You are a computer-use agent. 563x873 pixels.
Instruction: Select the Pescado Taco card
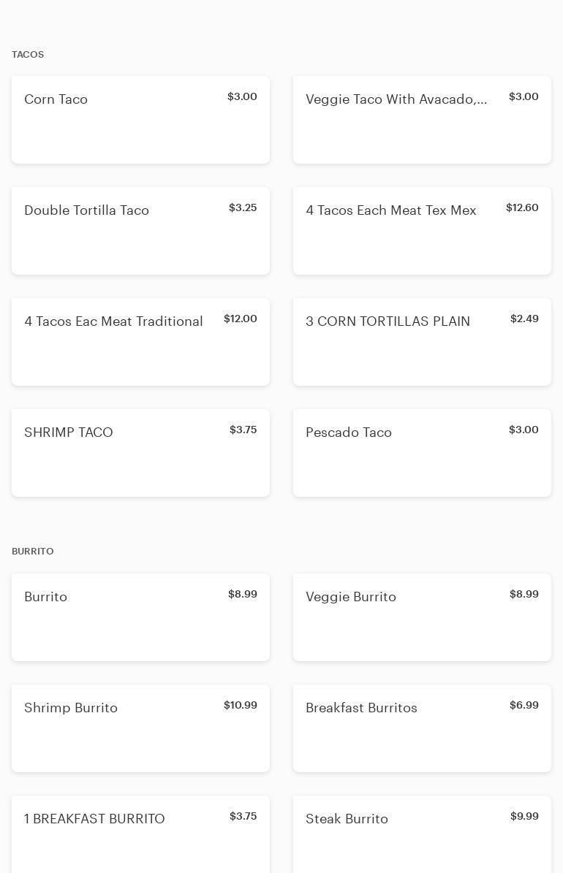(422, 453)
